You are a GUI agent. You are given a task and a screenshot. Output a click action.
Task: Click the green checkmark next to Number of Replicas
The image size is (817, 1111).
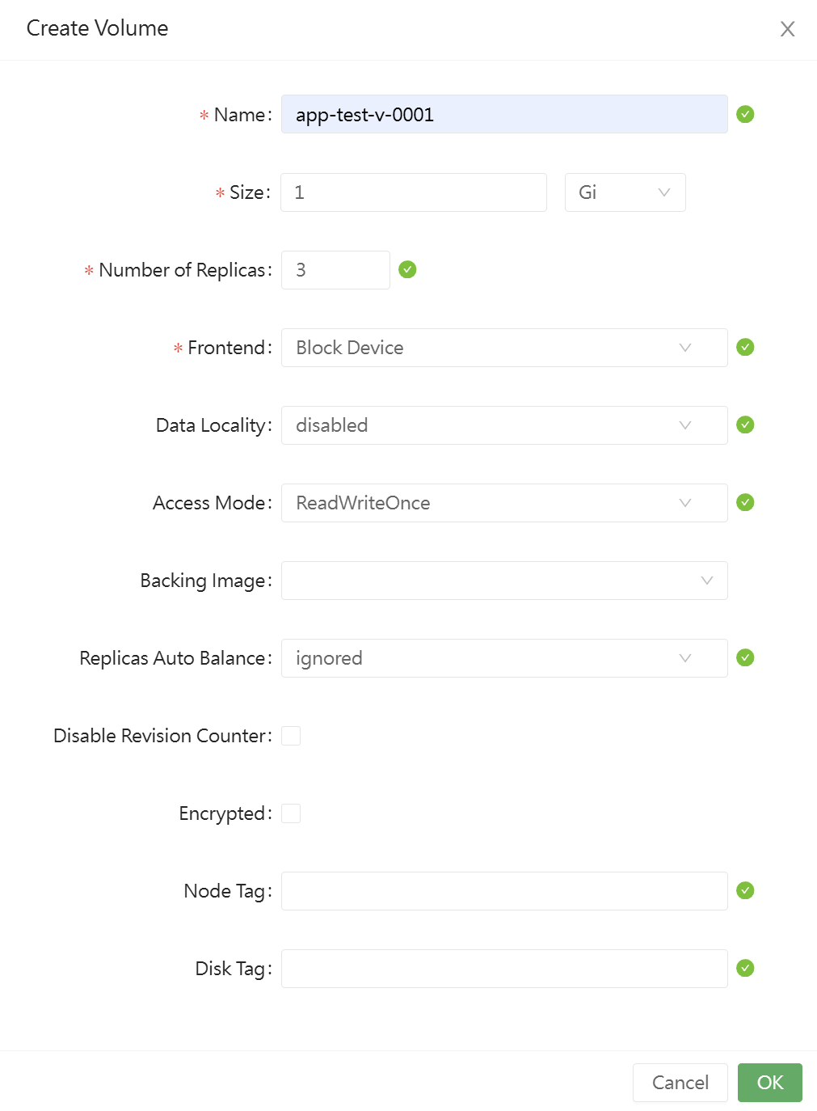pos(407,269)
